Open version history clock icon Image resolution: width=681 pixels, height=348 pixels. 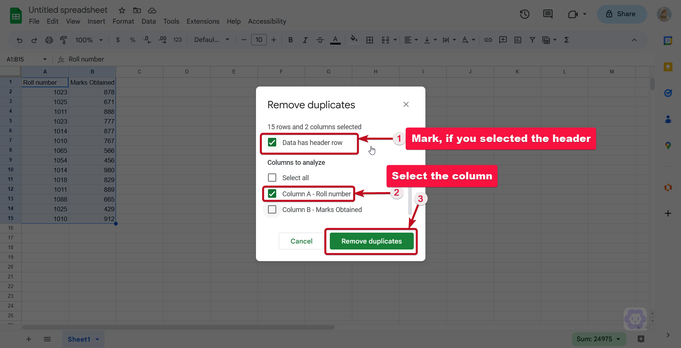coord(524,14)
